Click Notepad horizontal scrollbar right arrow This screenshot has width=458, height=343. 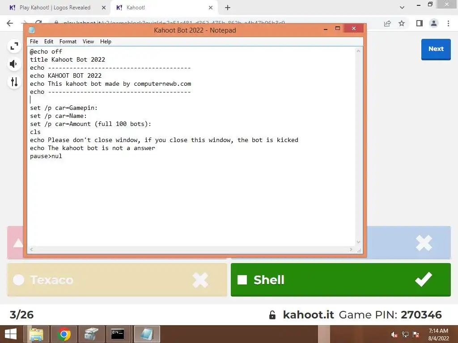(351, 249)
